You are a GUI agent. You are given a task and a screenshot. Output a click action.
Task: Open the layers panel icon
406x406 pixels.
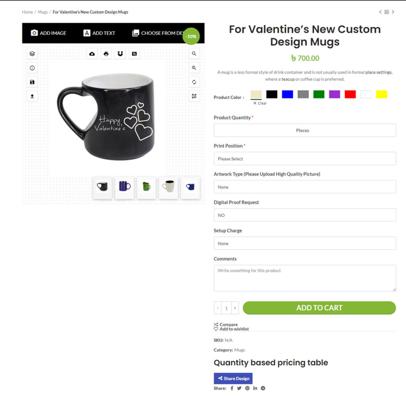click(x=32, y=54)
